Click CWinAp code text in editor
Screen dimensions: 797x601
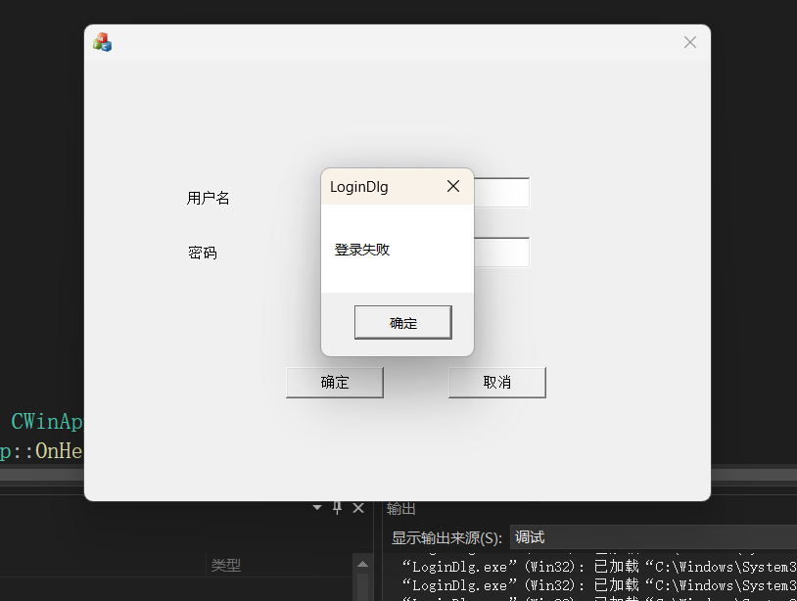click(46, 422)
